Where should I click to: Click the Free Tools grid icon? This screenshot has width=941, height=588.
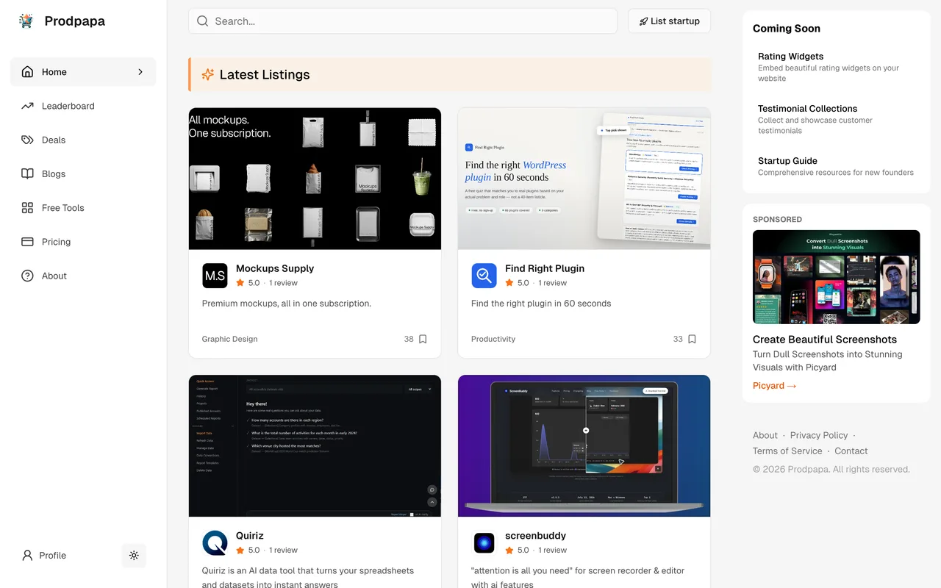click(x=27, y=208)
